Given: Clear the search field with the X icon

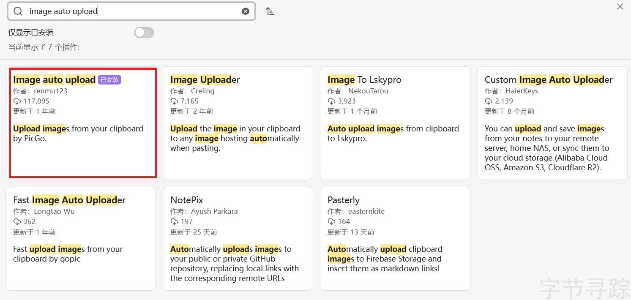Looking at the screenshot, I should click(x=246, y=11).
